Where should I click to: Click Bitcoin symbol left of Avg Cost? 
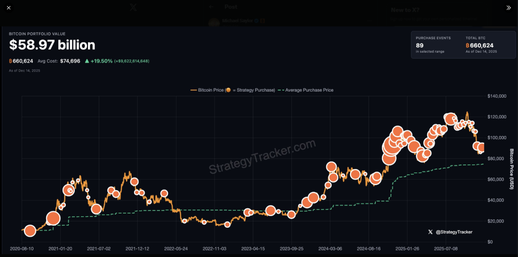[x=11, y=61]
